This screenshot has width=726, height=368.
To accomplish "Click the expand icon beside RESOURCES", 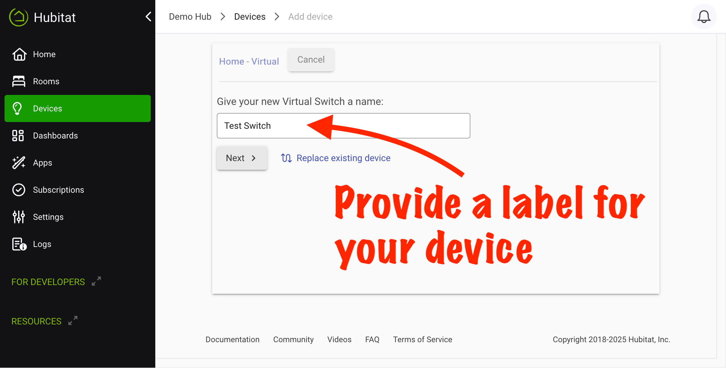I will pos(73,321).
